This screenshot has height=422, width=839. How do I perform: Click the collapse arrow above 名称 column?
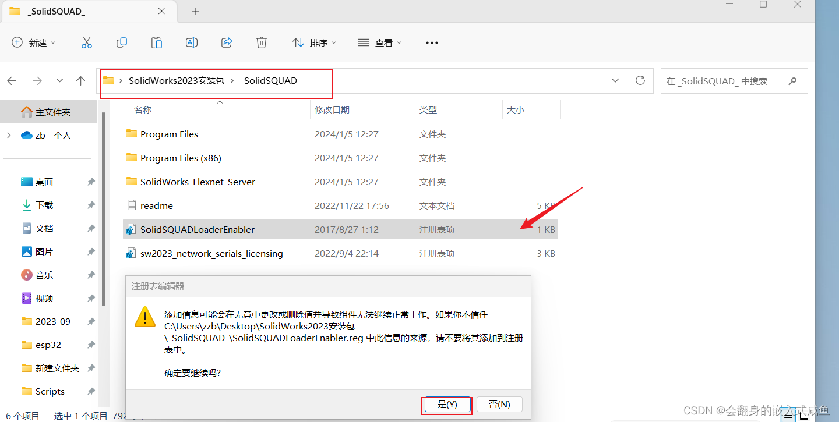(x=220, y=102)
